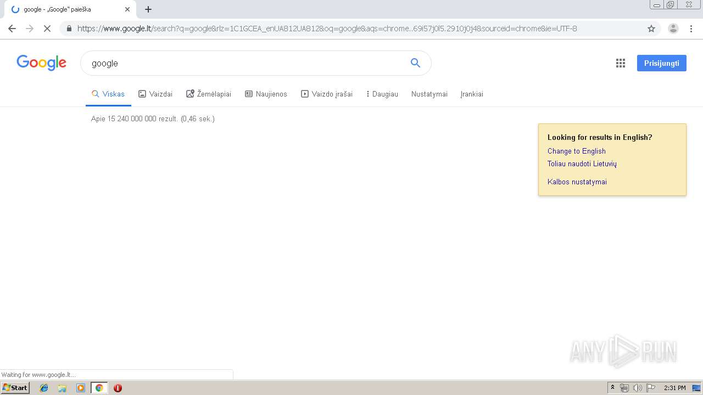Click the 2:31 PM clock
The image size is (703, 395).
coord(674,388)
